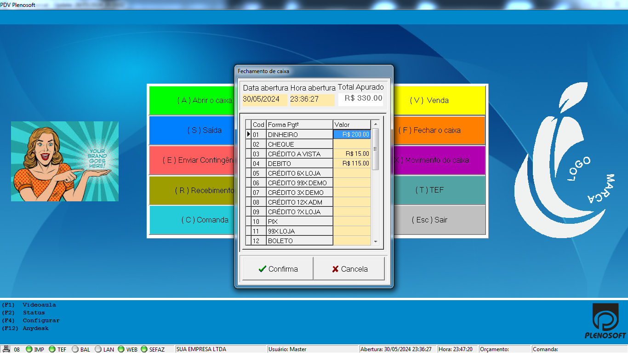Click the payment list scrollbar thumb
This screenshot has width=628, height=353.
[x=375, y=149]
